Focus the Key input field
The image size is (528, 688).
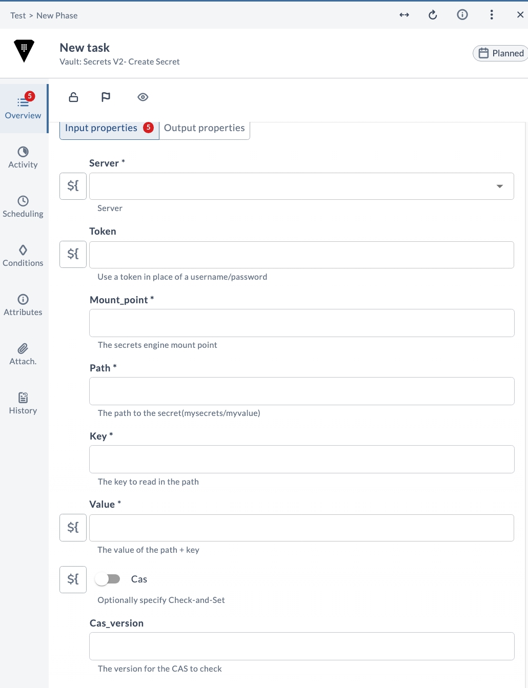coord(301,459)
